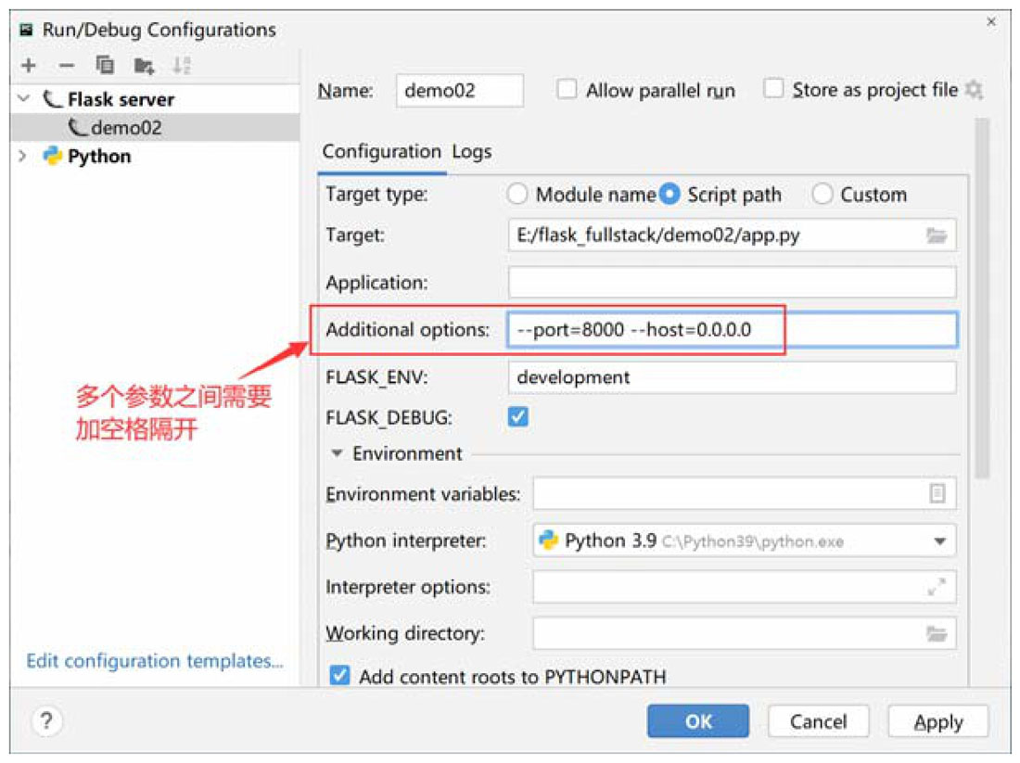Open the Environment variables edit icon
This screenshot has width=1020, height=763.
click(x=937, y=494)
